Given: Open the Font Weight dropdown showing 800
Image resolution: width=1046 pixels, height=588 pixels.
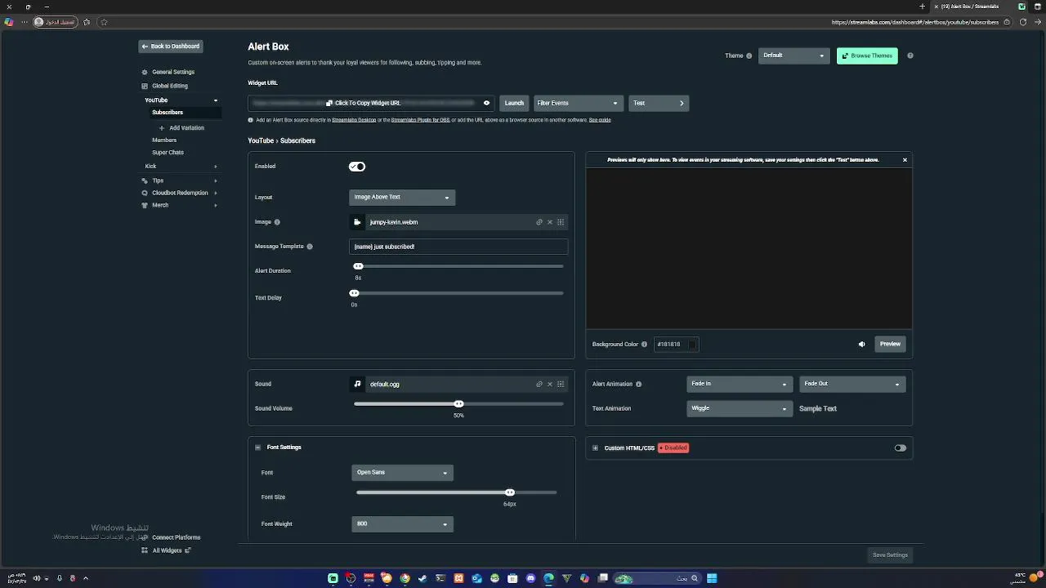Looking at the screenshot, I should point(402,524).
